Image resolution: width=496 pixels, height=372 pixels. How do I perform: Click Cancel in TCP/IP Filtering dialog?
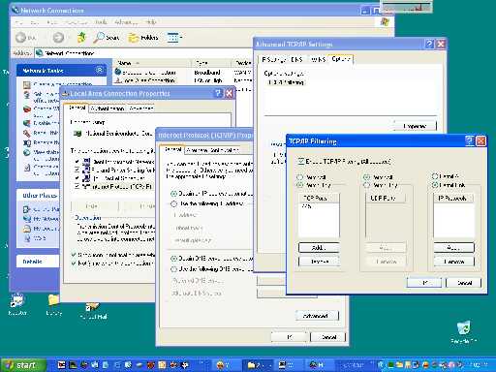click(x=464, y=283)
